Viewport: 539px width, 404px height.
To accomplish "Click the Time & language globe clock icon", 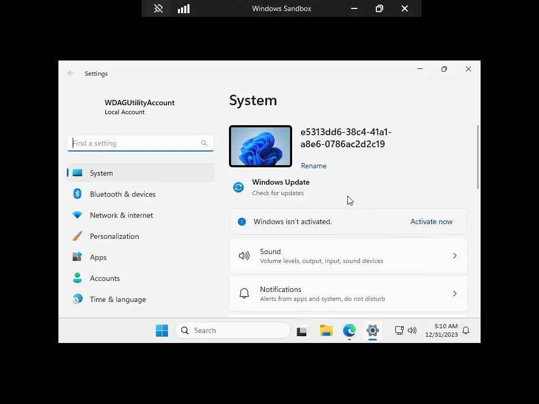I will 77,299.
